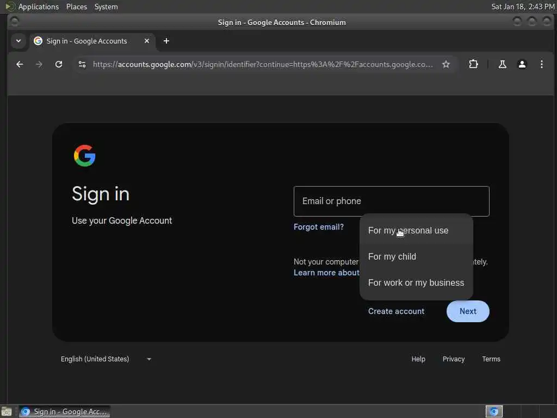Reload the Google sign-in page
Image resolution: width=557 pixels, height=418 pixels.
[59, 64]
